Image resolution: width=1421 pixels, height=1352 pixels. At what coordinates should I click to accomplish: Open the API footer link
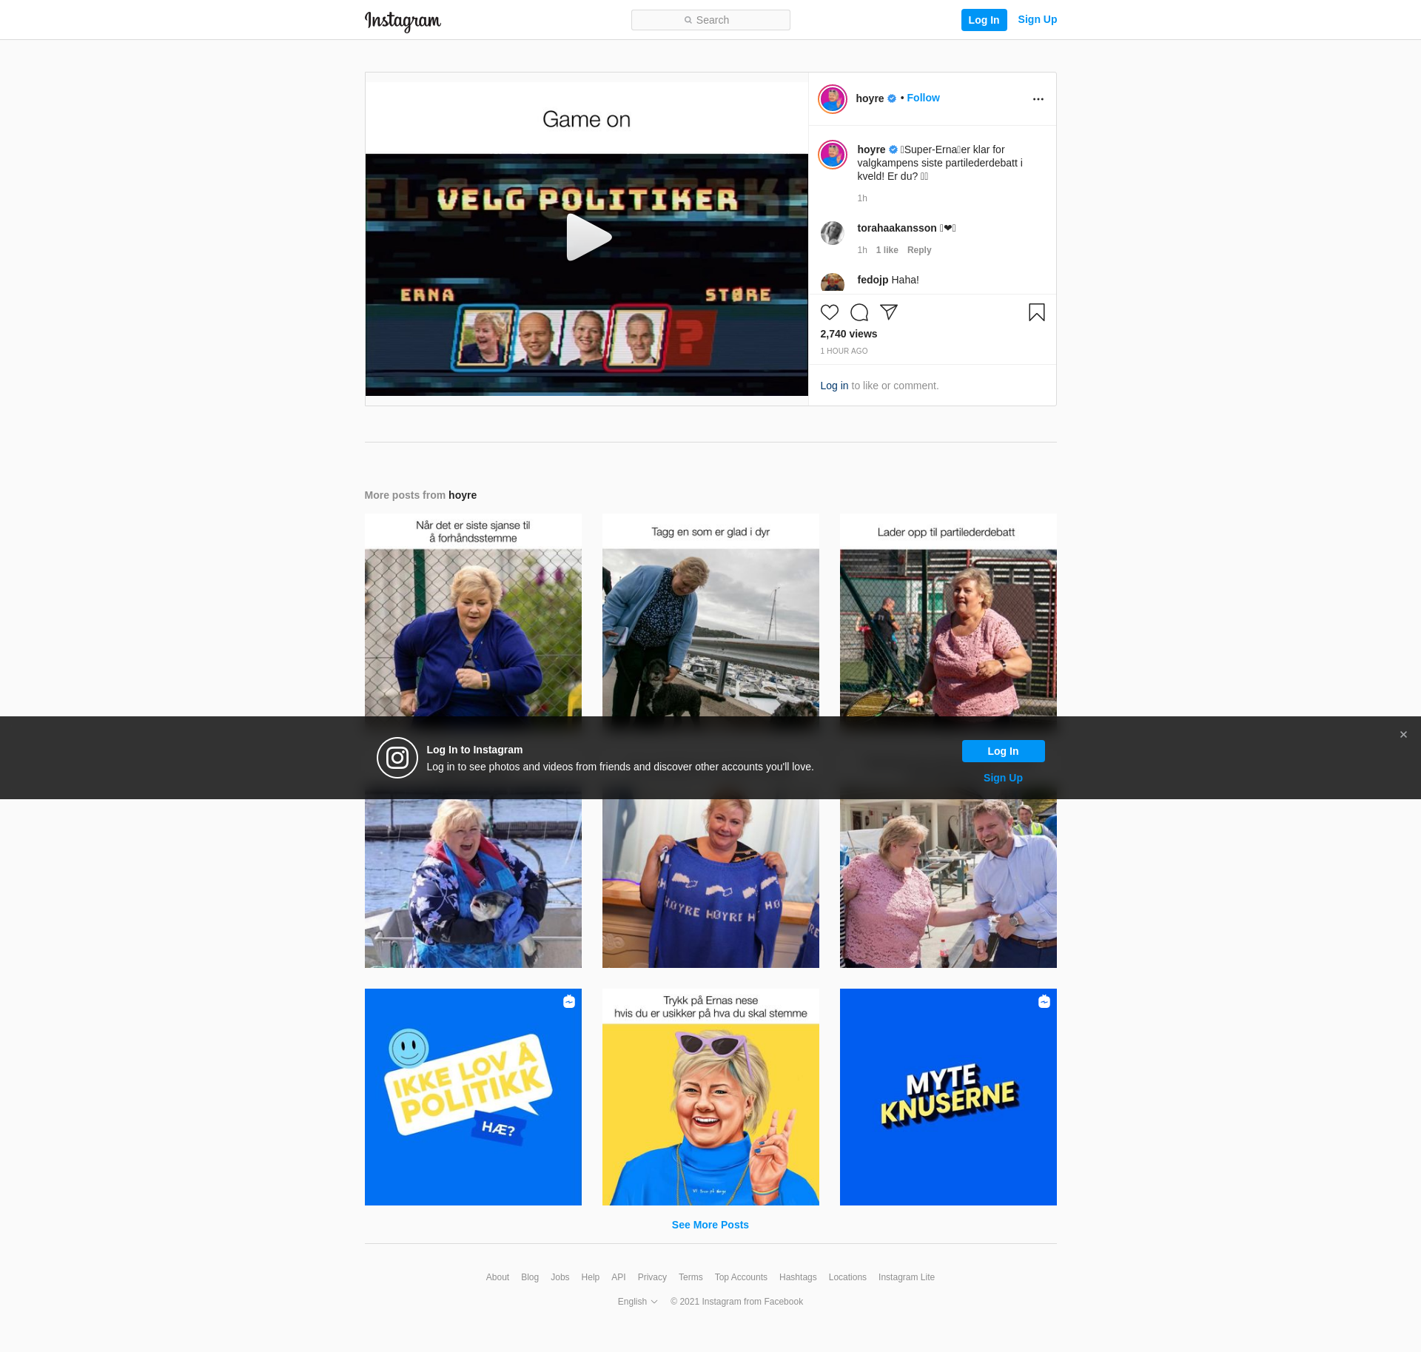point(619,1277)
